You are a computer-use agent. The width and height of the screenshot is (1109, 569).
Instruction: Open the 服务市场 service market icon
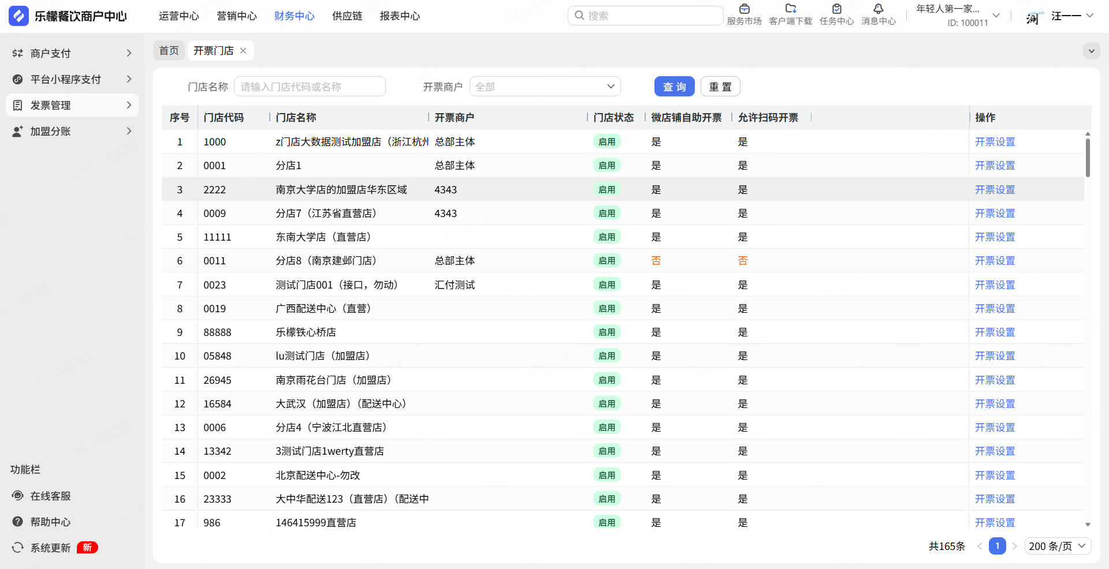[x=744, y=9]
